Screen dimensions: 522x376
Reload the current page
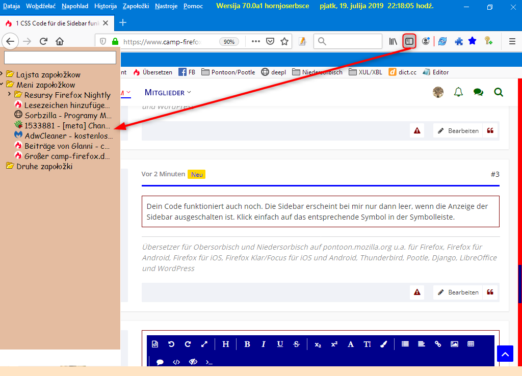(x=43, y=41)
